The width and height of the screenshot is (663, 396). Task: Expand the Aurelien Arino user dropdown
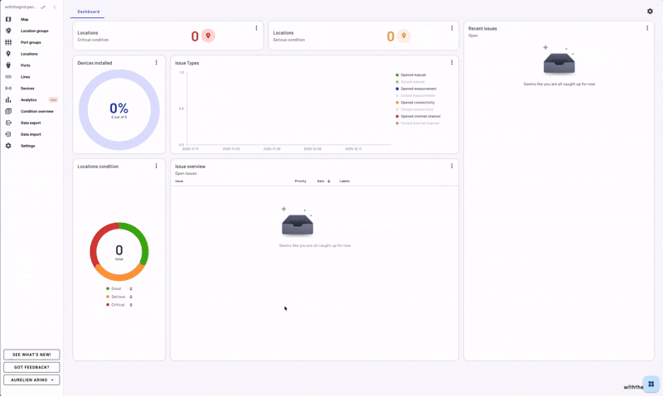pos(31,379)
